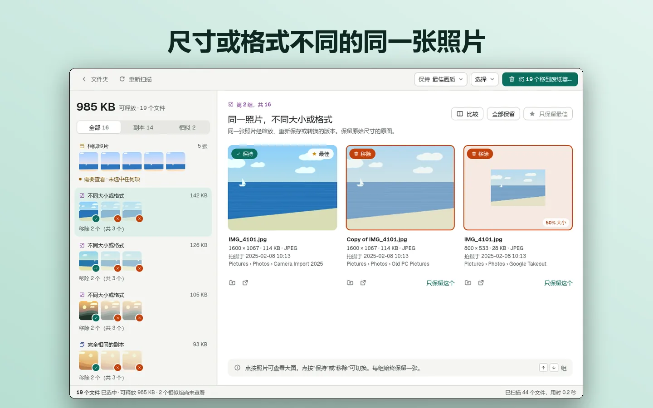This screenshot has width=653, height=408.
Task: Click the file name Copy of IMG_4101.jpg
Action: tap(377, 239)
